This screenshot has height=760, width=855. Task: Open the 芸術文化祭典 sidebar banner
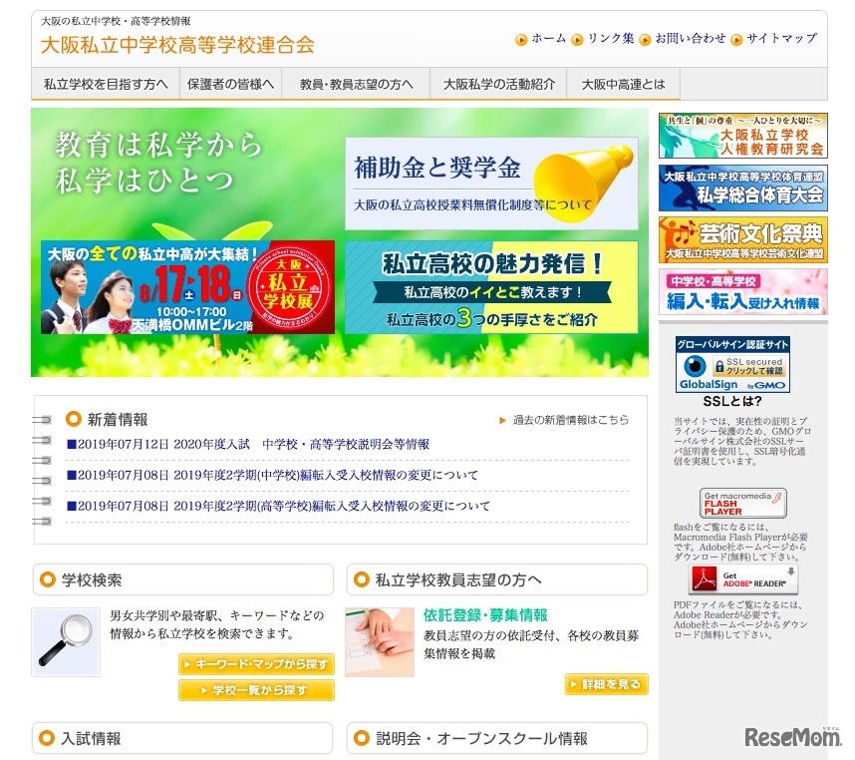coord(742,239)
